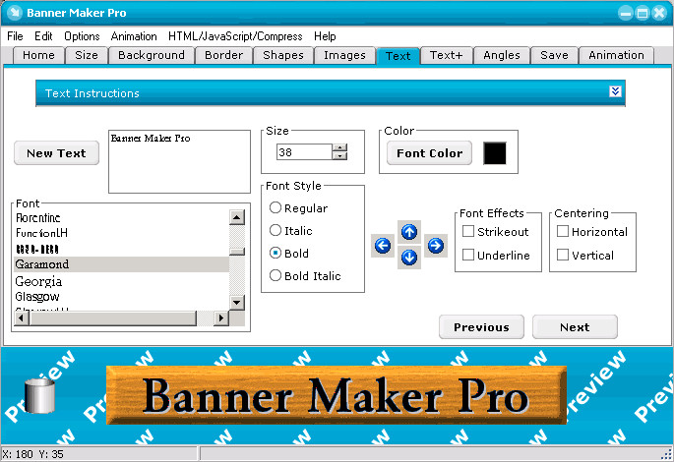
Task: Click the wooden banner preview image
Action: point(337,395)
